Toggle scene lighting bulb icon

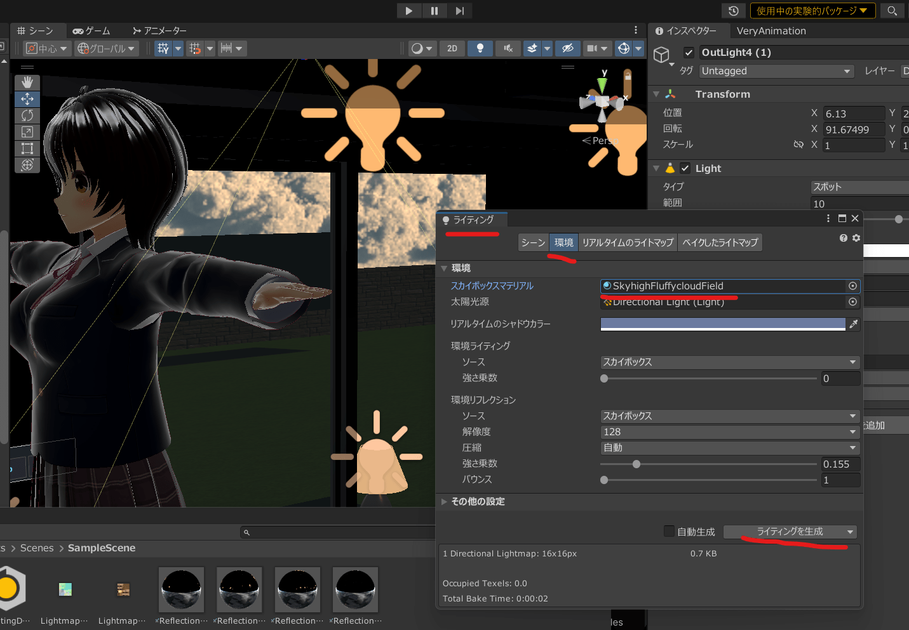coord(480,48)
